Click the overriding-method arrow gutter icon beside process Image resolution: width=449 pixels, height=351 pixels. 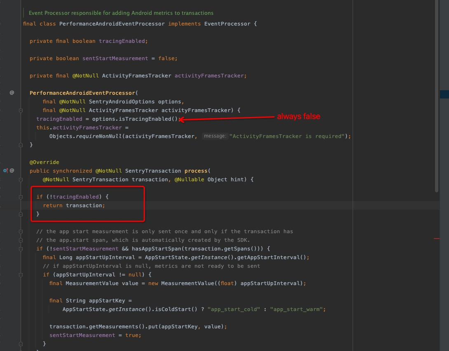[x=5, y=171]
